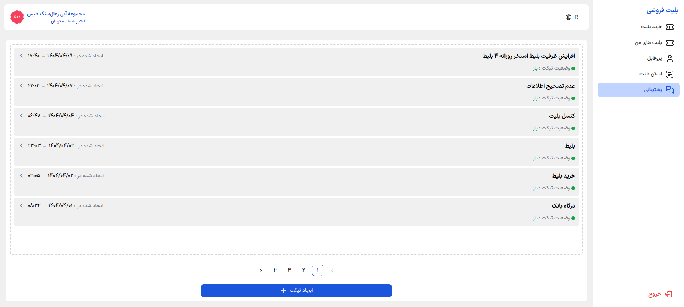The height and width of the screenshot is (307, 684).
Task: Click the 'بلیت فروشی' site title link
Action: (x=662, y=10)
